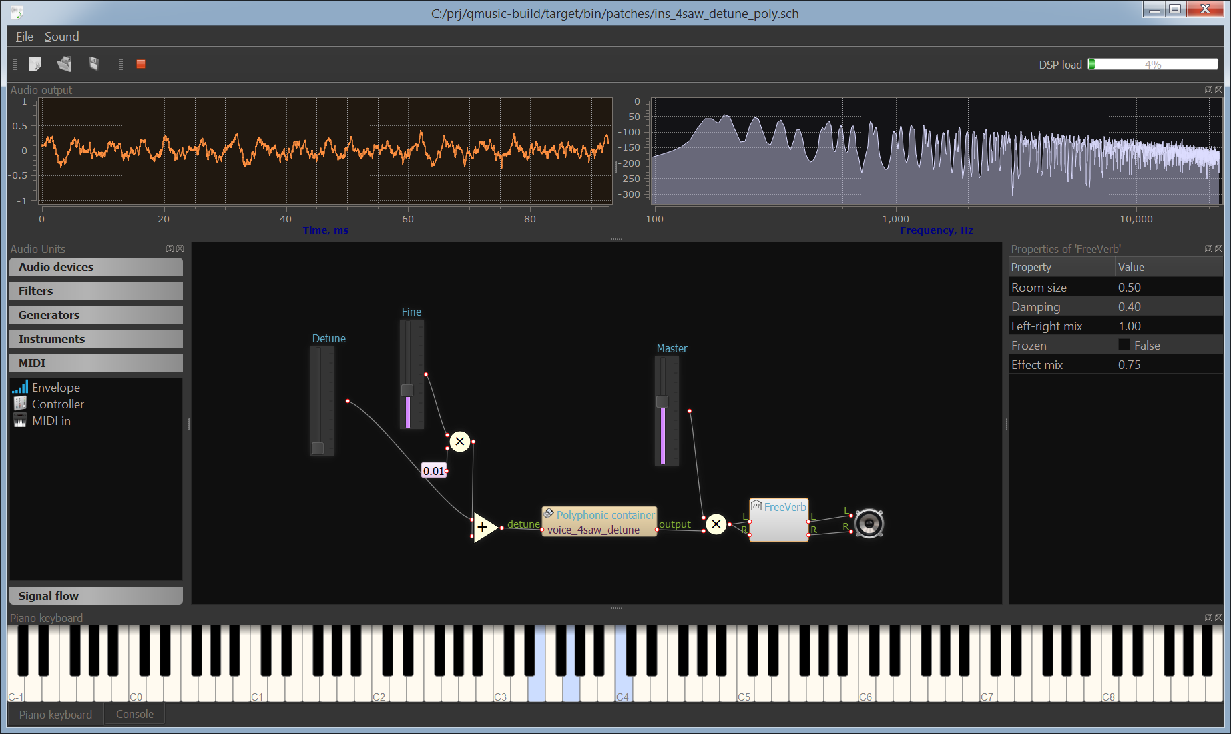Viewport: 1231px width, 734px height.
Task: Click the New patch toolbar icon
Action: pos(35,64)
